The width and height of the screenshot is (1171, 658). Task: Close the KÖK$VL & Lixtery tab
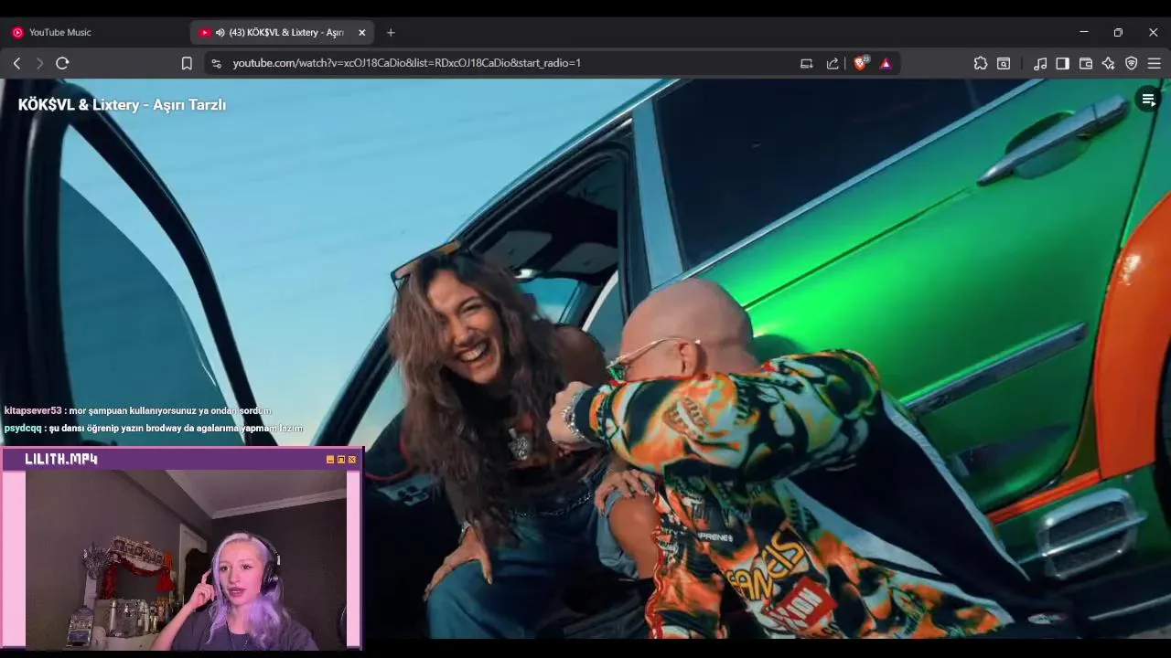tap(361, 32)
